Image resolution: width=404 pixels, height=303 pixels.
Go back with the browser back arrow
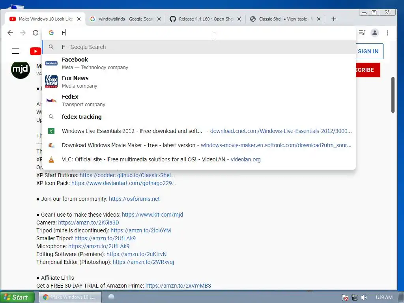click(10, 33)
